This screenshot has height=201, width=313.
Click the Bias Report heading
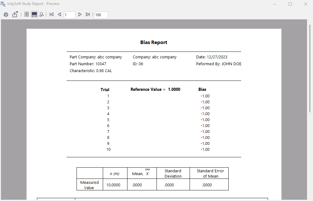pos(154,42)
